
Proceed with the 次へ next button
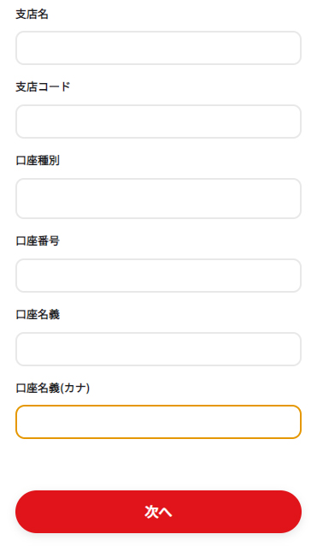coord(158,512)
